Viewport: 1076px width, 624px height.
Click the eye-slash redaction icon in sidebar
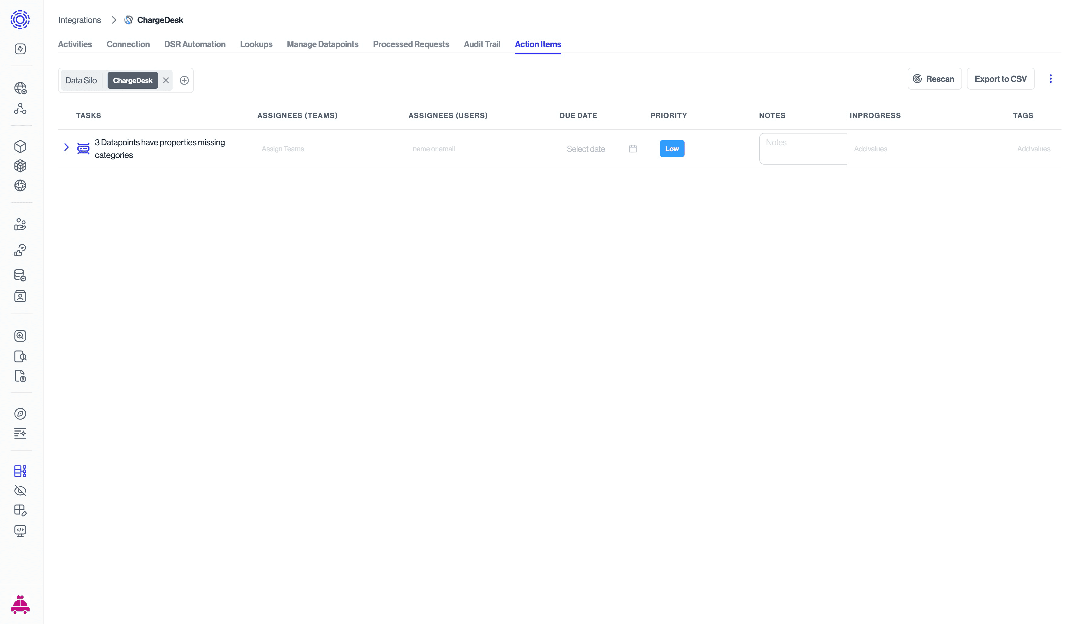point(20,491)
